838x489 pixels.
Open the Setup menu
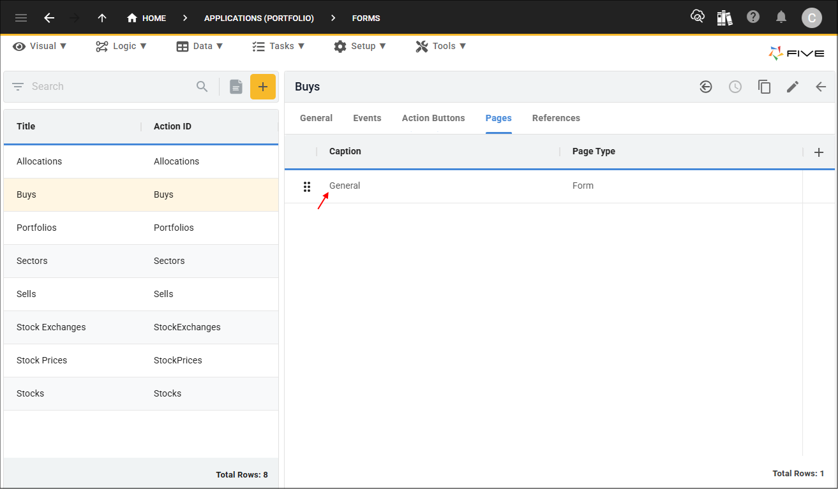[360, 46]
